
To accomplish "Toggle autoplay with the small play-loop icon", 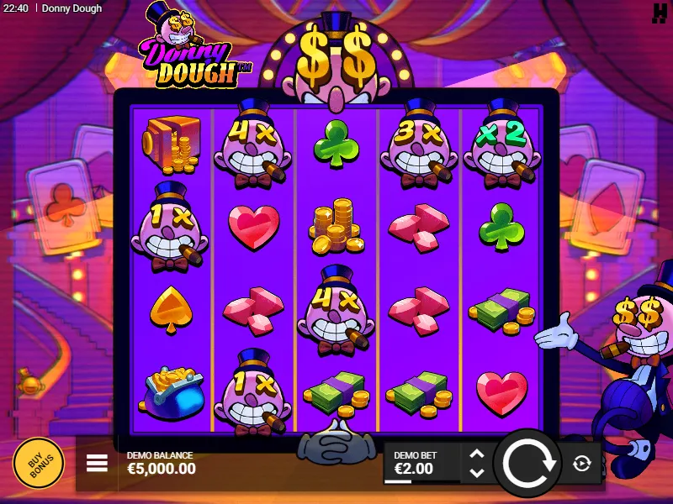I will 582,464.
